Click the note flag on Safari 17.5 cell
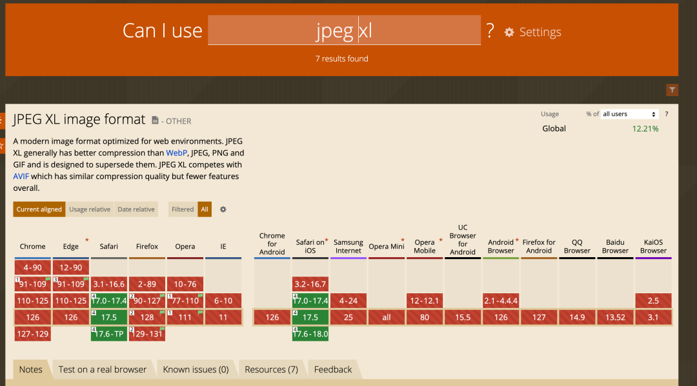The height and width of the screenshot is (386, 697). point(94,313)
